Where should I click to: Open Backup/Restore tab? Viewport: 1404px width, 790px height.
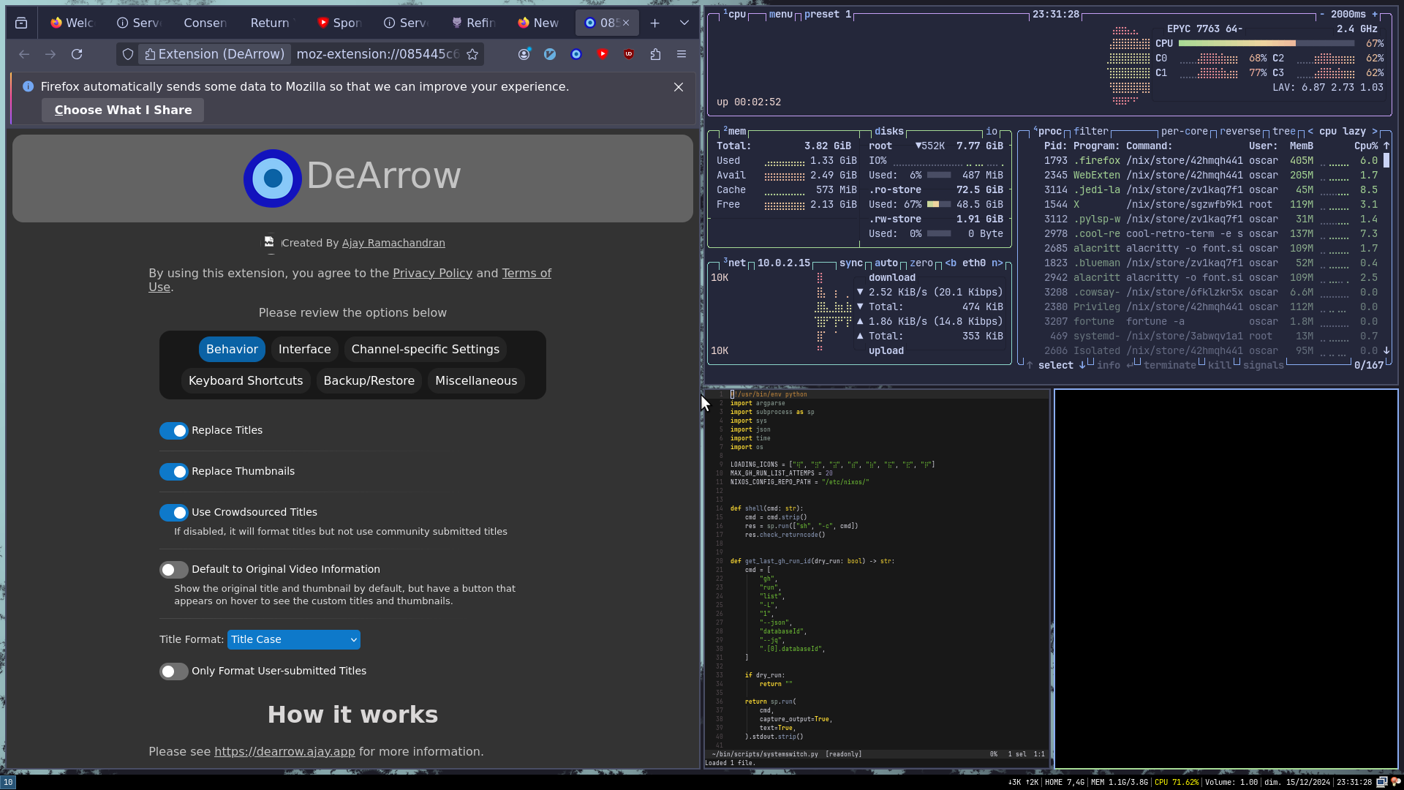pos(369,381)
